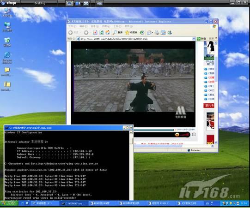The image size is (250, 208).
Task: Click the red poster thumbnail at the sidebar bottom
Action: click(210, 139)
